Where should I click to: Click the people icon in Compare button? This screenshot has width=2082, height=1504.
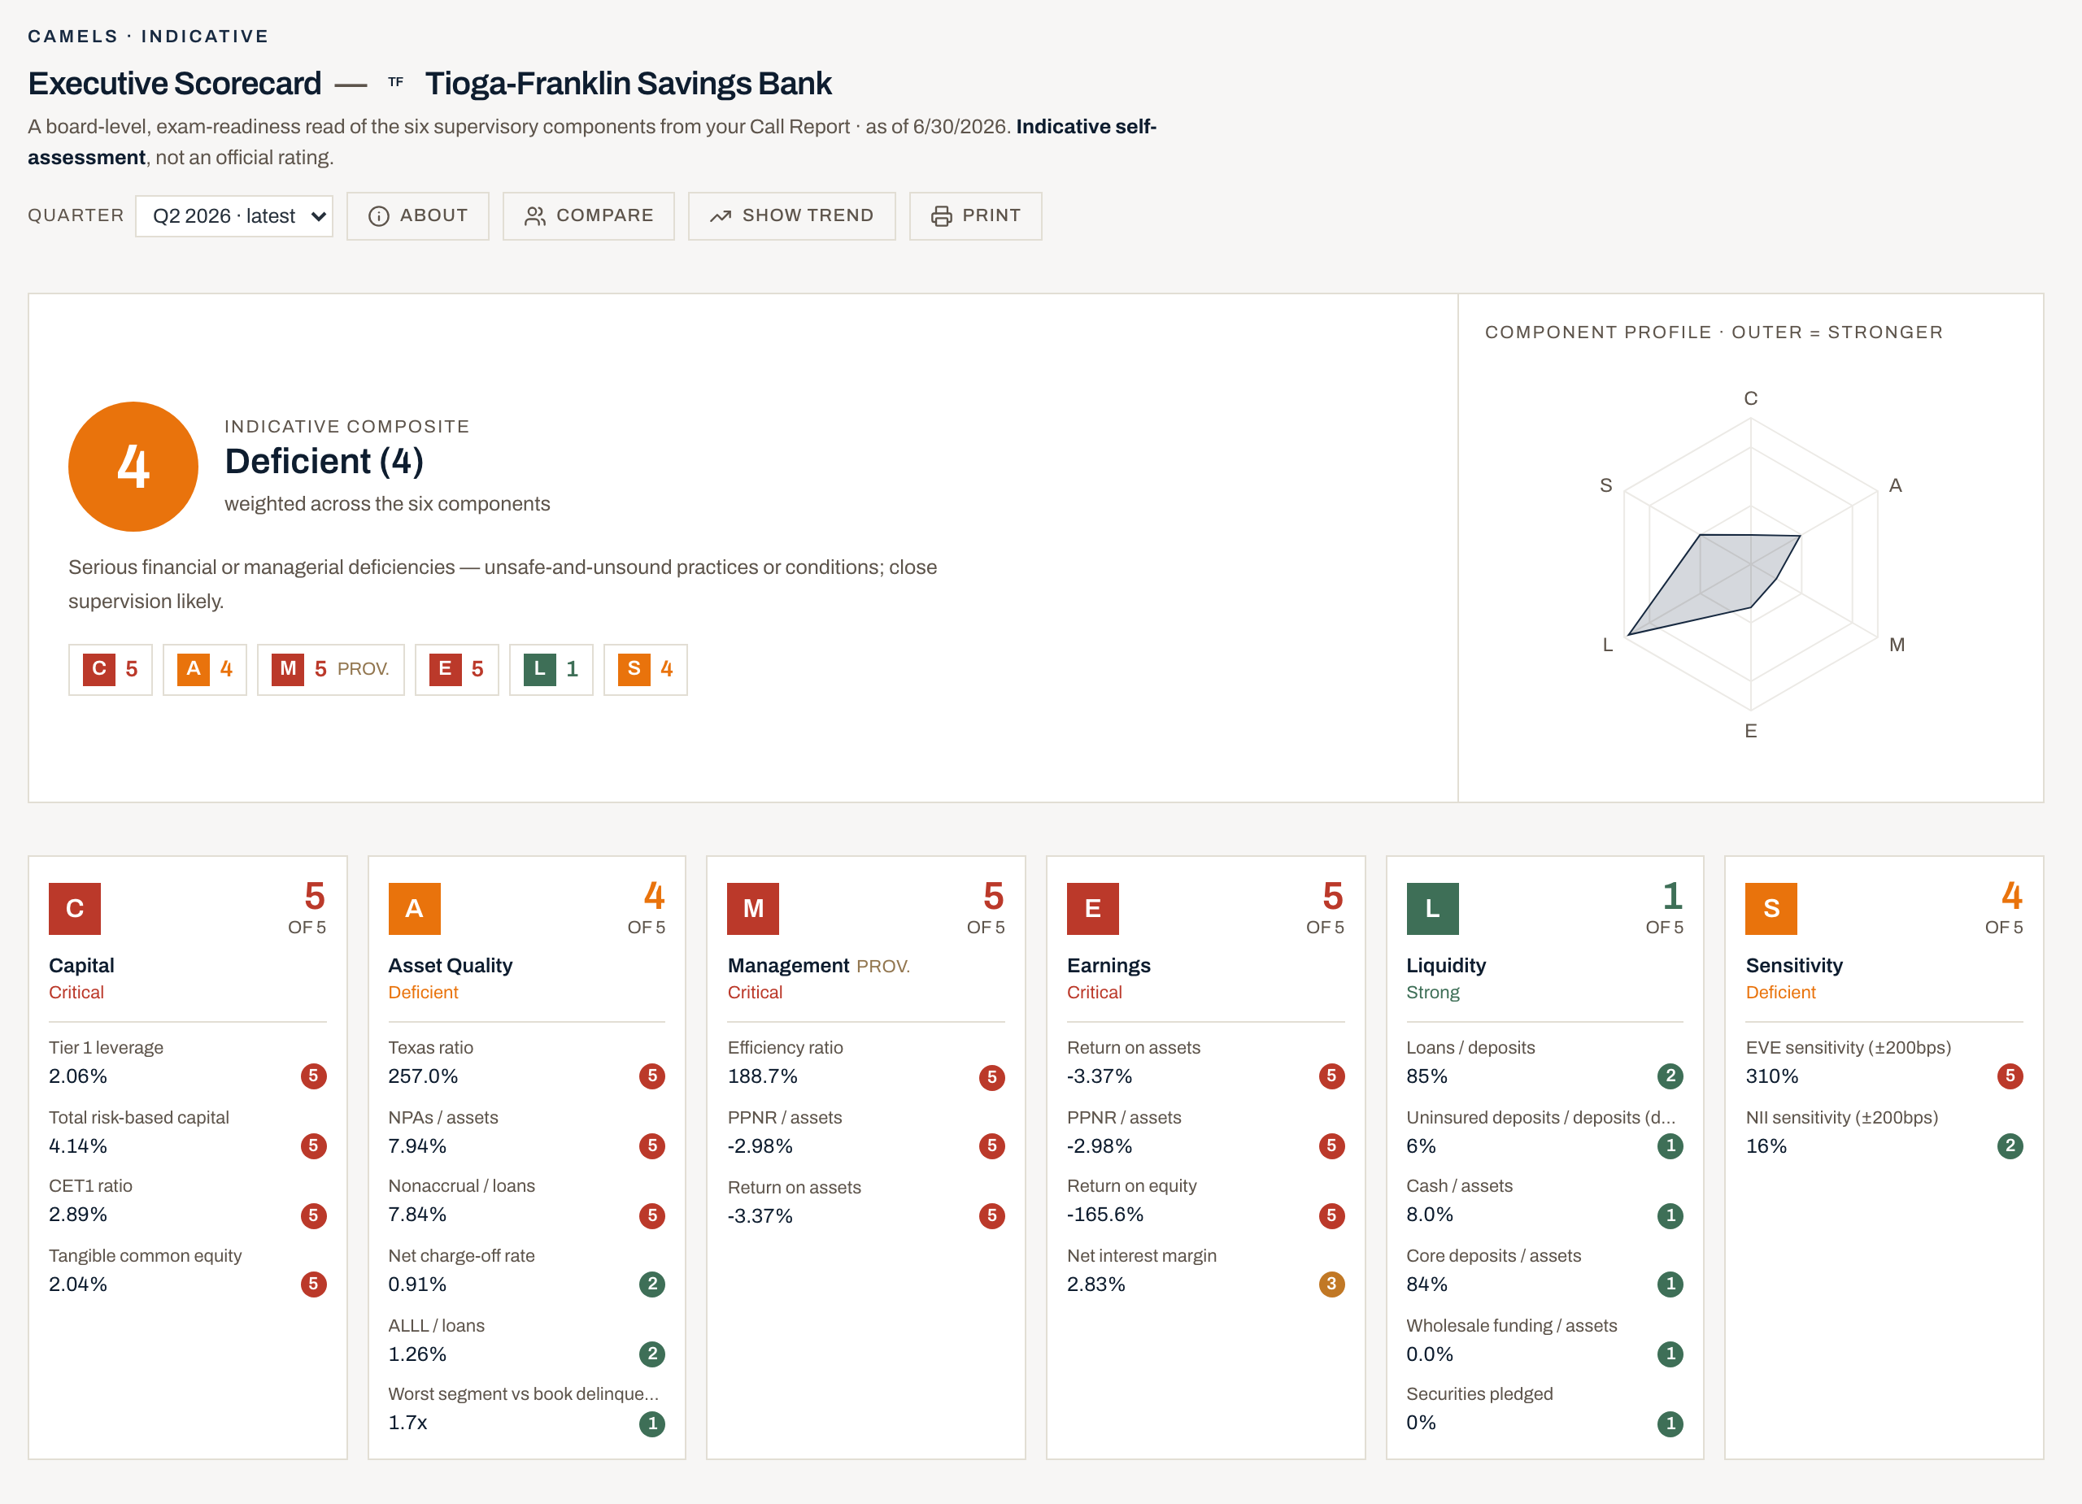coord(535,215)
